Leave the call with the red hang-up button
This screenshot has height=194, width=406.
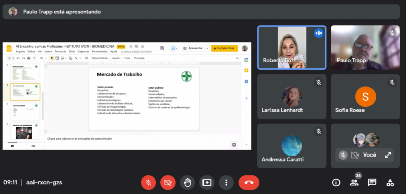pos(249,183)
